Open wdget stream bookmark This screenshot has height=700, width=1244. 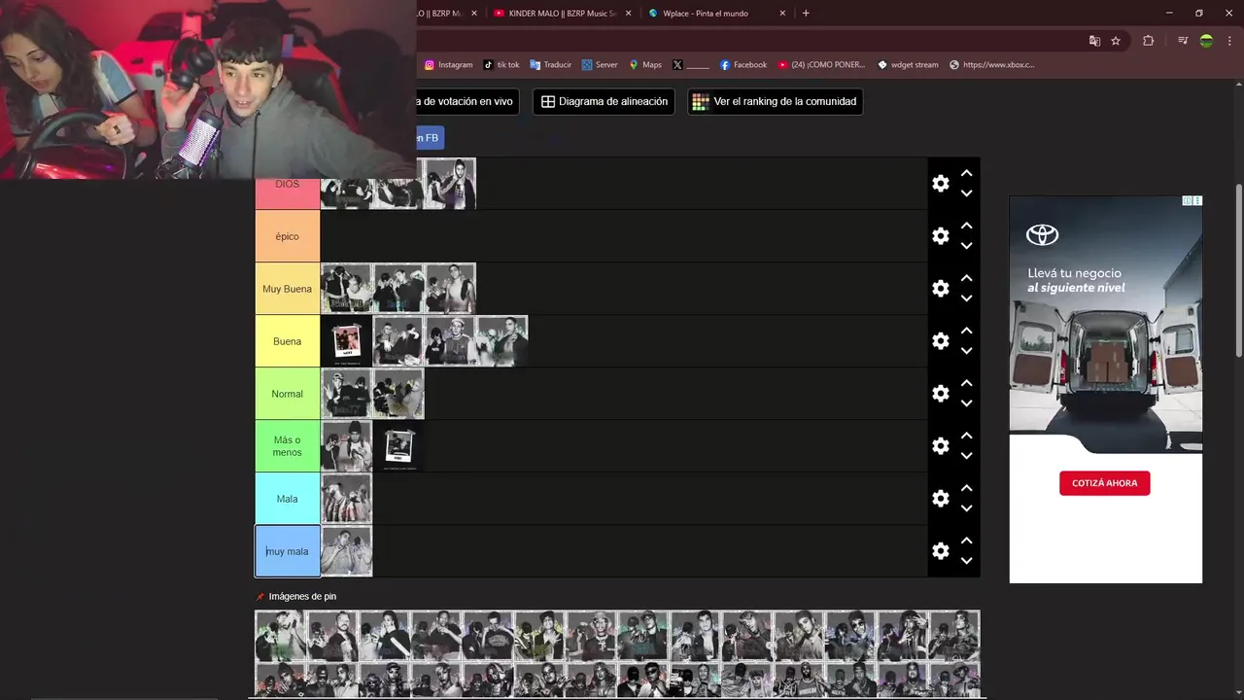click(x=908, y=65)
